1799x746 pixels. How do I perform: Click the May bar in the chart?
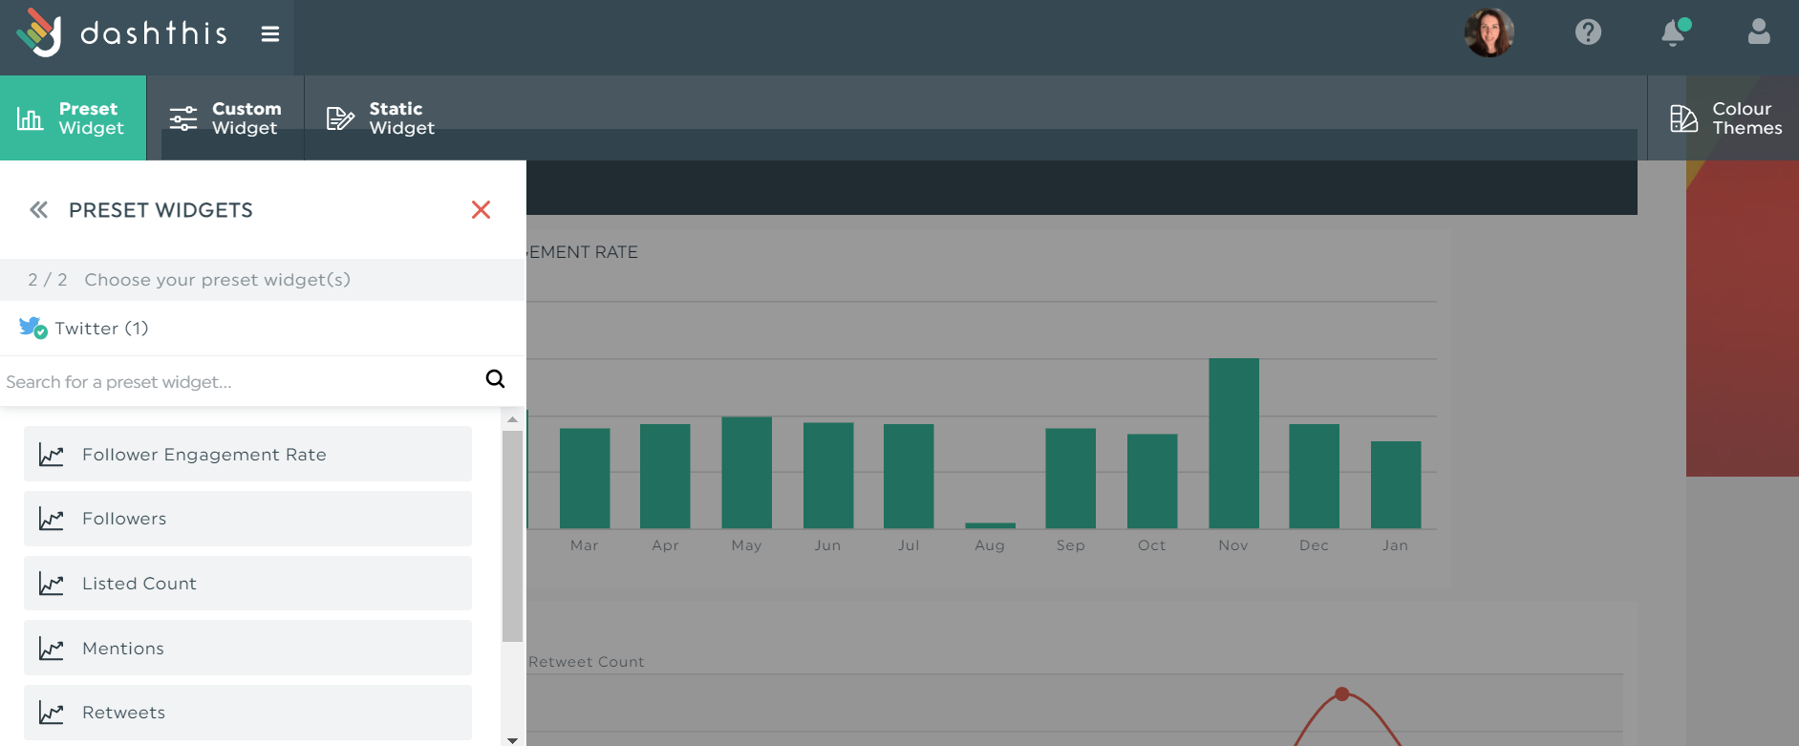(x=746, y=473)
